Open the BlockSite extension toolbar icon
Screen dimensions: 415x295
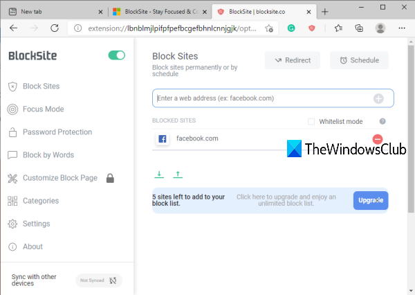tap(313, 28)
